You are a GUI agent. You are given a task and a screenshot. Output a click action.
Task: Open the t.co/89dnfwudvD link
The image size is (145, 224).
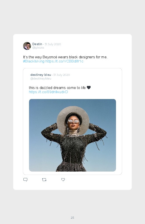pyautogui.click(x=48, y=92)
